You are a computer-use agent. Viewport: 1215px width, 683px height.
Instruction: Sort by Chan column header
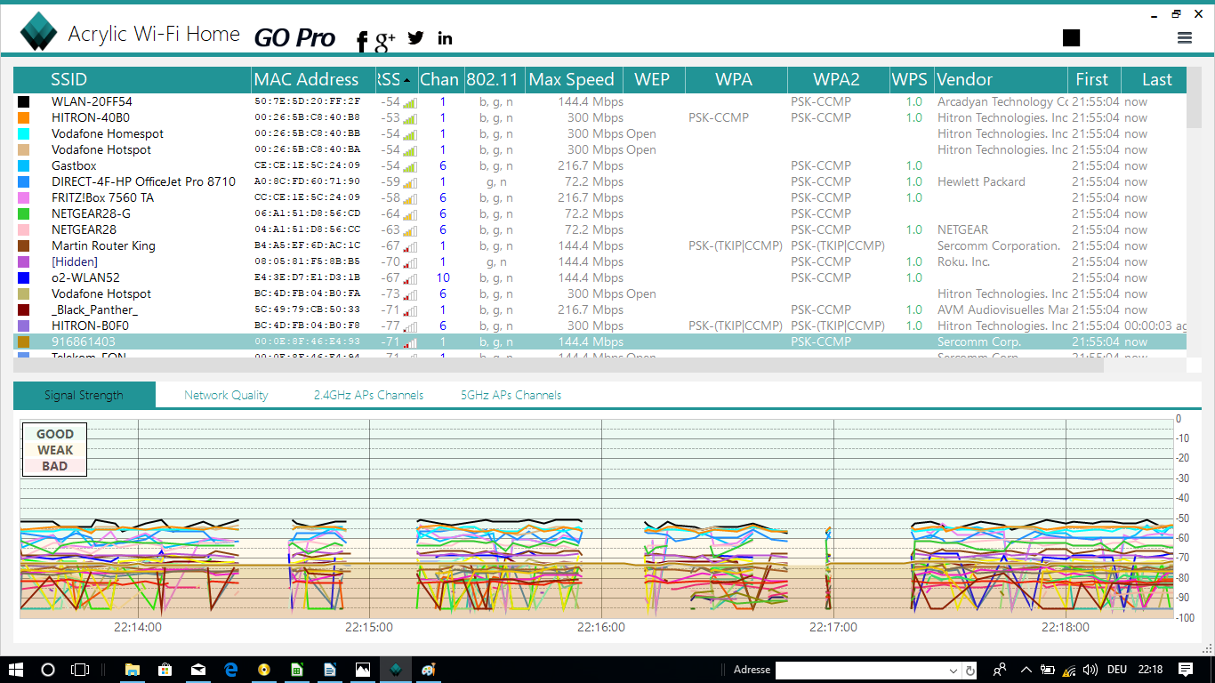pyautogui.click(x=440, y=79)
